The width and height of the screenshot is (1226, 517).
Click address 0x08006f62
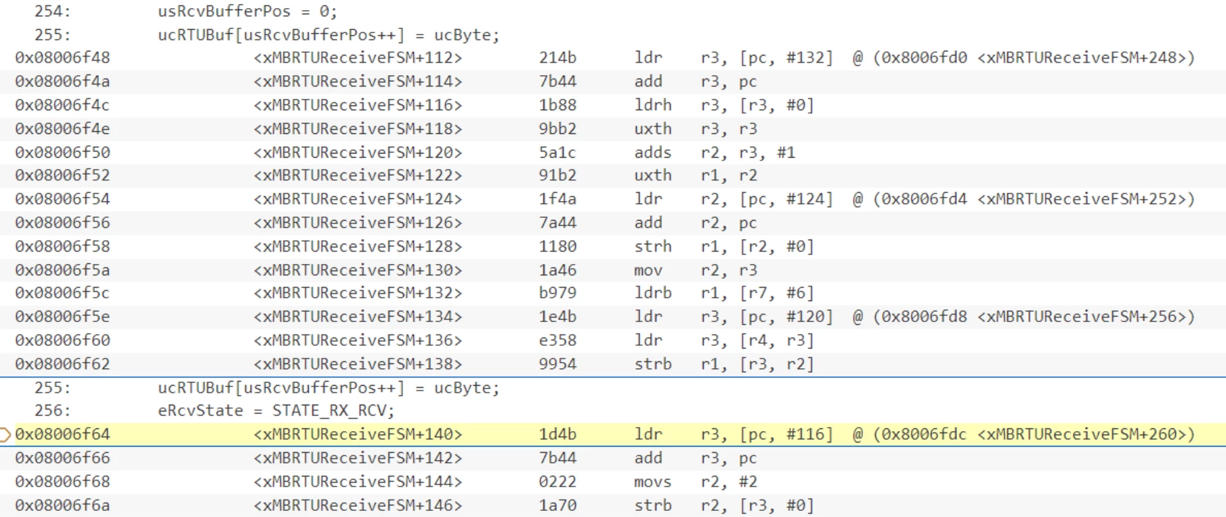62,365
